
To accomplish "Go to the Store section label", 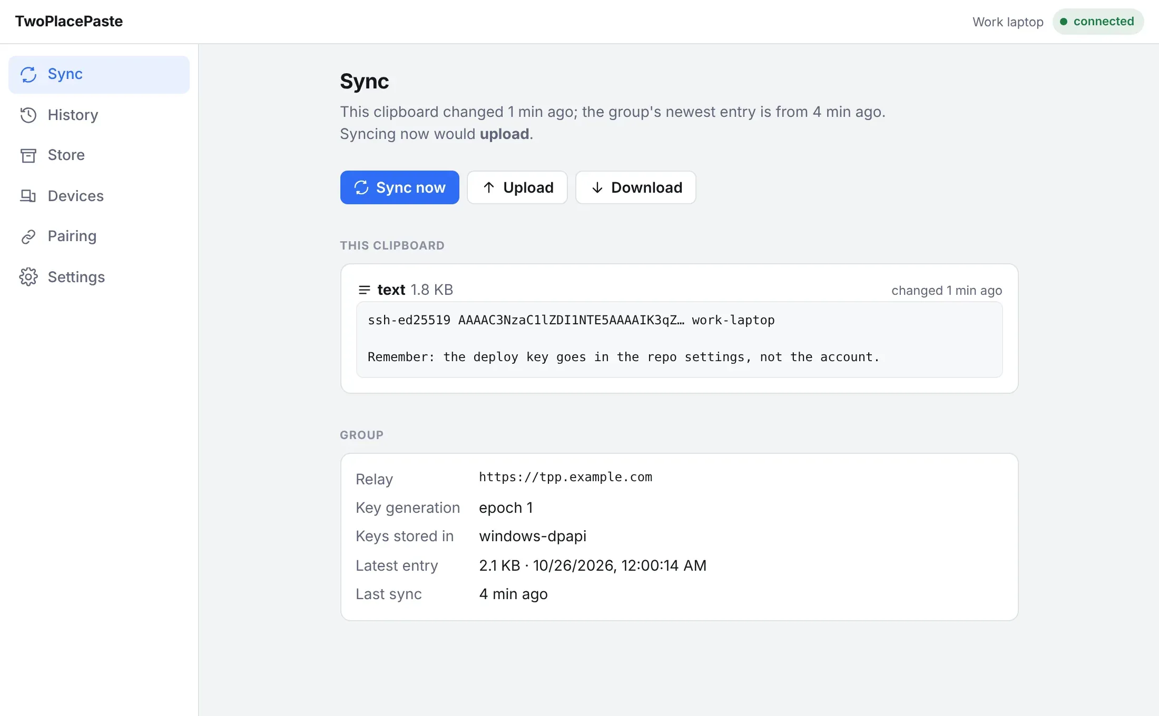I will (66, 155).
